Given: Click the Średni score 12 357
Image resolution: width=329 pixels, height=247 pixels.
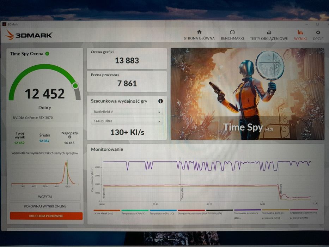Looking at the screenshot, I should pyautogui.click(x=44, y=141).
